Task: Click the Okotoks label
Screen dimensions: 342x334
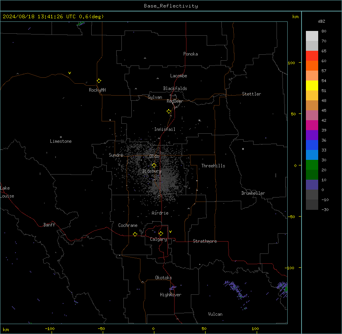Action: (x=163, y=278)
